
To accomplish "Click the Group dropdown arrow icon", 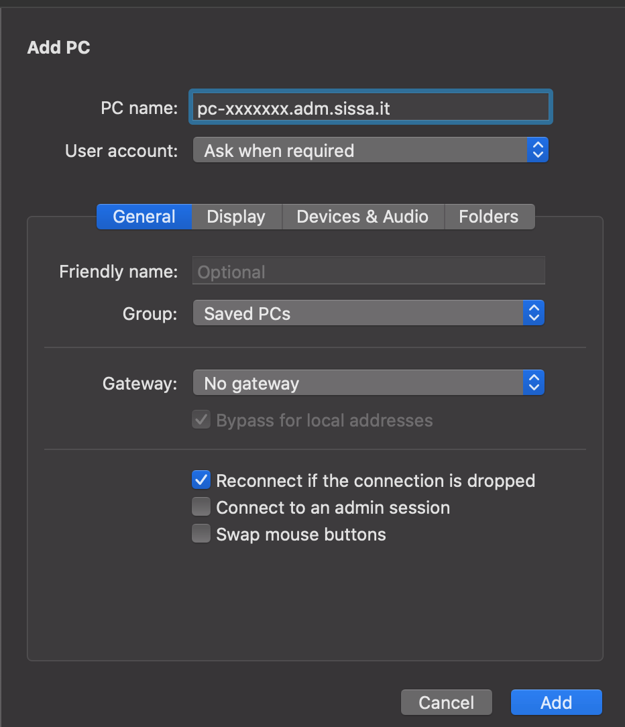I will 534,313.
